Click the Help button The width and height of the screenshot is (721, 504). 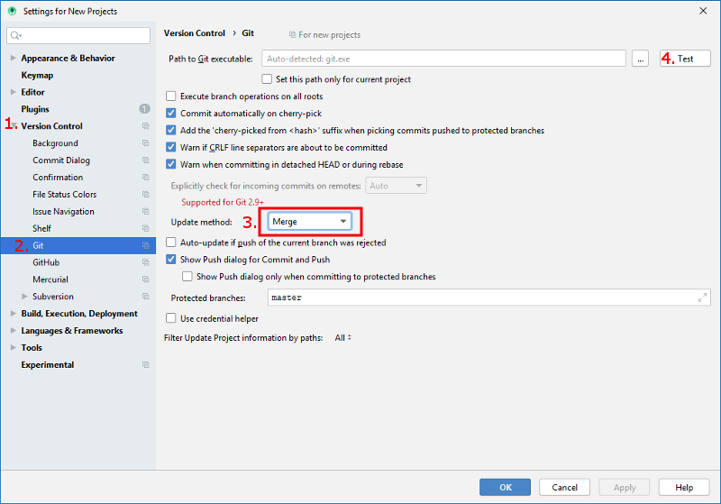pos(684,487)
